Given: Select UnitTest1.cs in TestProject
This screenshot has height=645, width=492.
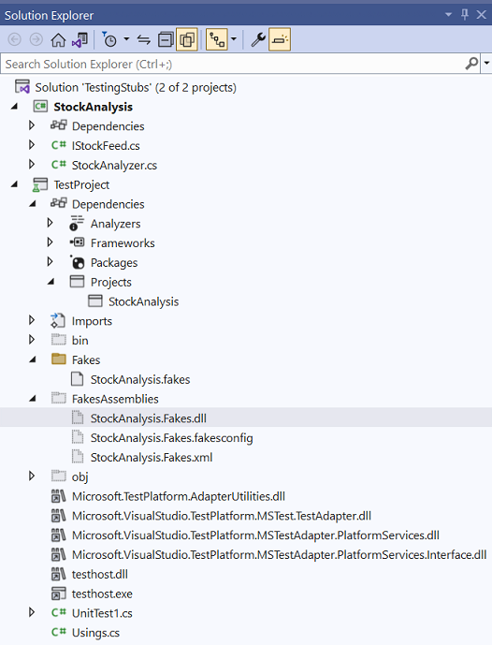Looking at the screenshot, I should (x=102, y=613).
